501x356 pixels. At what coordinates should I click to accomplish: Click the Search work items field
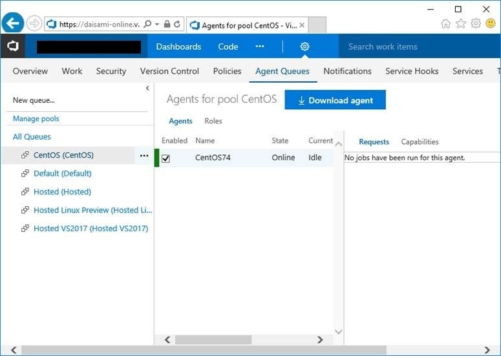[419, 47]
